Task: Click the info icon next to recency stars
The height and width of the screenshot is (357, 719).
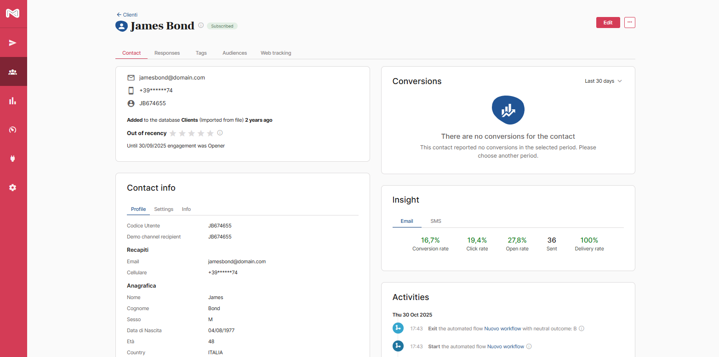Action: 220,133
